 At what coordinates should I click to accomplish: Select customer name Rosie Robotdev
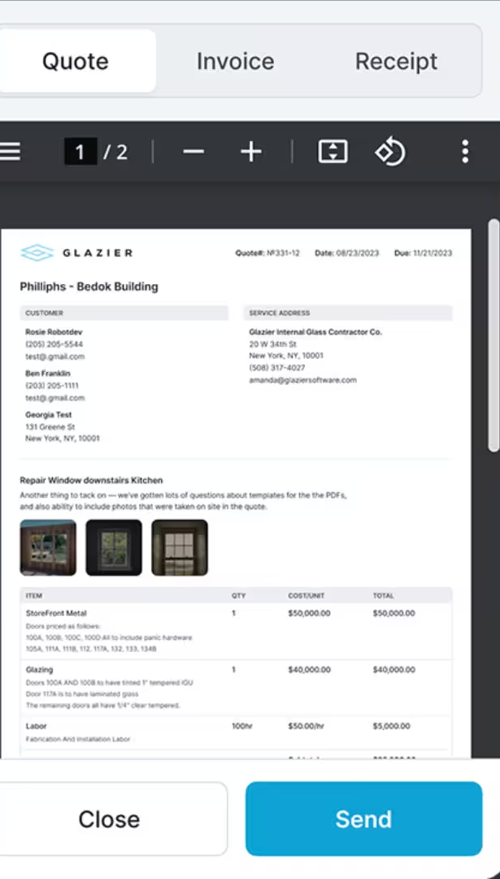(54, 332)
